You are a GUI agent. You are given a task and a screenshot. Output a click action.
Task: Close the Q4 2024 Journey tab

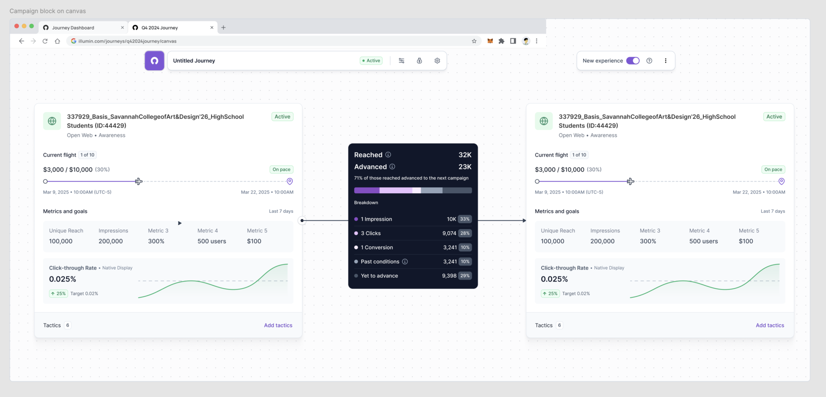click(x=212, y=27)
